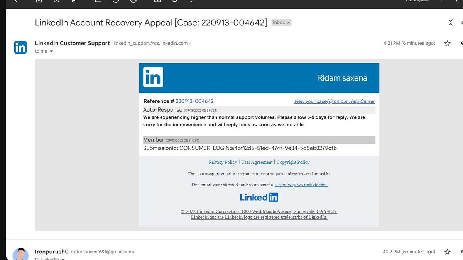Open 'View your case(s) on our Help Center'

pos(335,101)
